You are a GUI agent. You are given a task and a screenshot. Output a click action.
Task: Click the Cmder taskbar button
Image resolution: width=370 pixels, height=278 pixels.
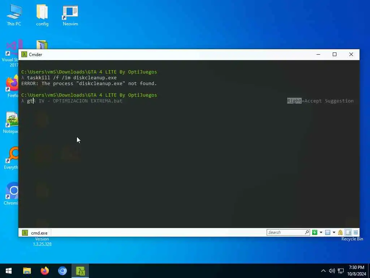(x=80, y=271)
